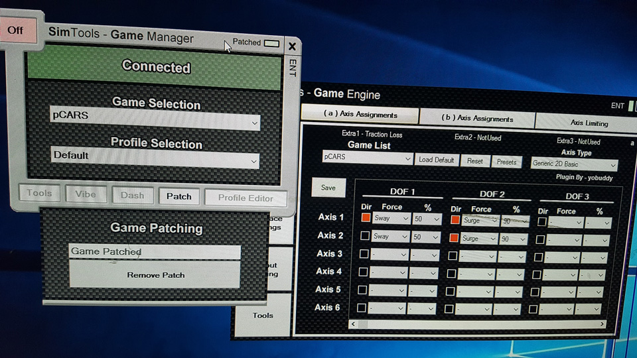Open the Dash panel
637x358 pixels.
[x=133, y=195]
